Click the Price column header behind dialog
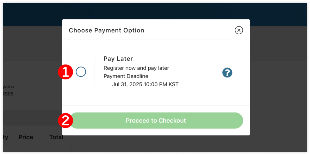Viewport: 310px width, 155px height. (26, 137)
